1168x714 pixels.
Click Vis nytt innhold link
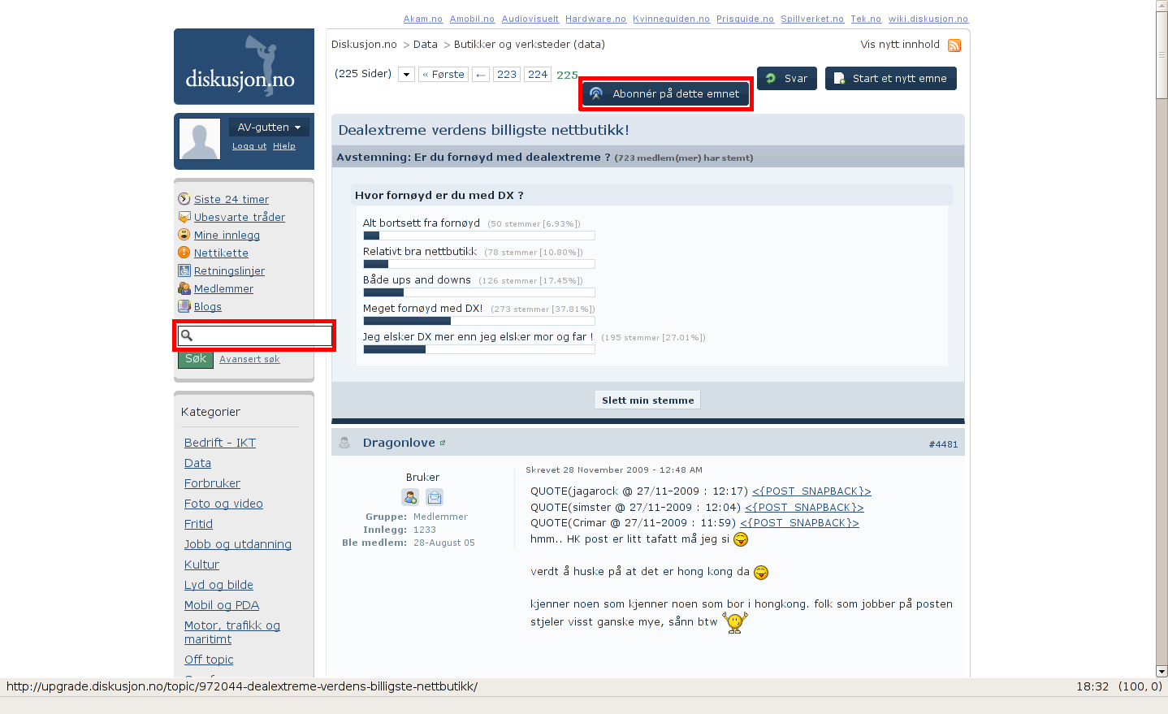coord(900,45)
